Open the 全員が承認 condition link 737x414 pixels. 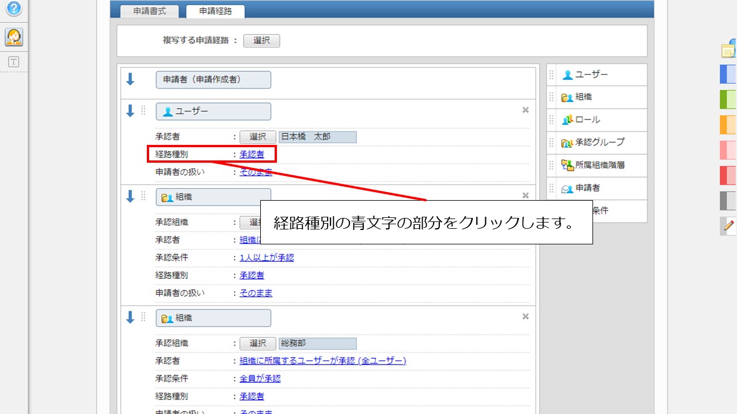click(260, 378)
